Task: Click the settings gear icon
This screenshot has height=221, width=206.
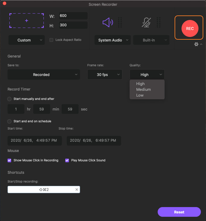Action: (x=196, y=44)
